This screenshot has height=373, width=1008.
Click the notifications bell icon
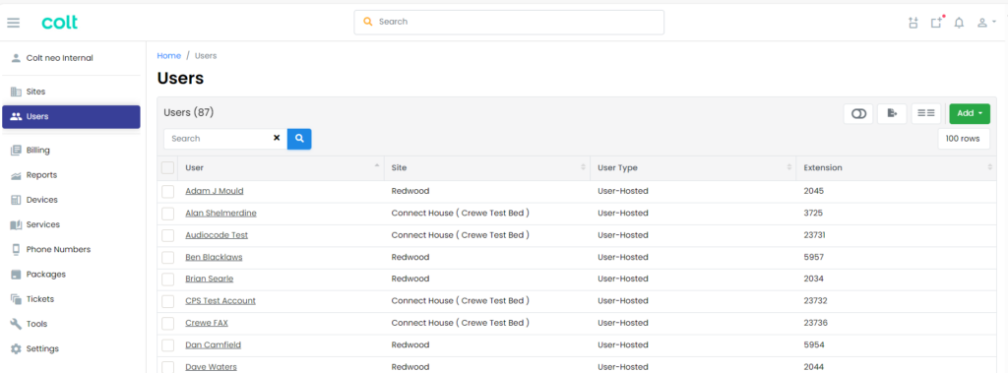point(959,23)
